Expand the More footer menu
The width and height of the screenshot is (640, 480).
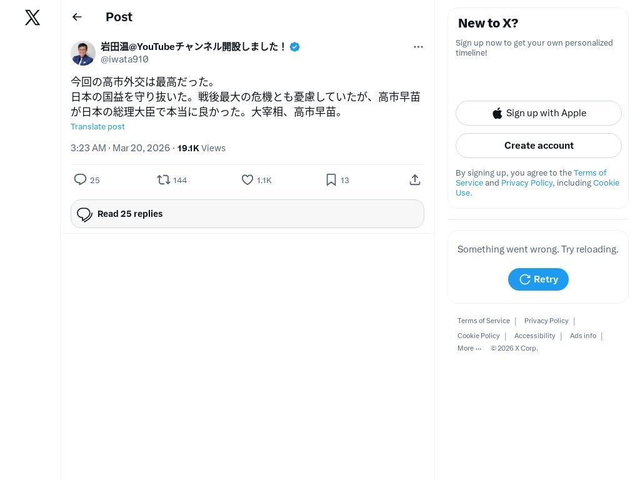[x=469, y=348]
